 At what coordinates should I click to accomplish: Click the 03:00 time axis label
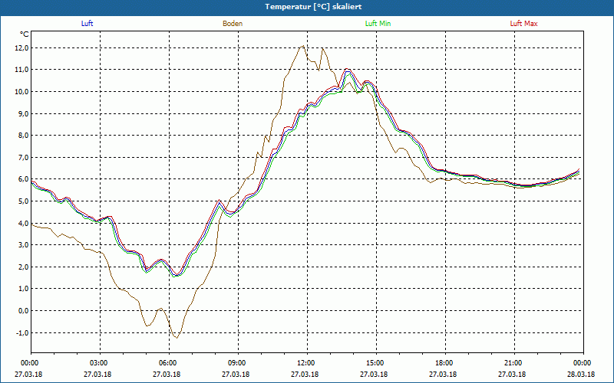pos(101,363)
